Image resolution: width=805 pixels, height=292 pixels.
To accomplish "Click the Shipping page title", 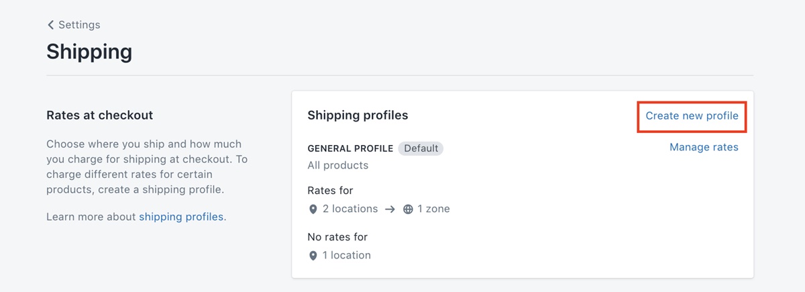I will (89, 52).
